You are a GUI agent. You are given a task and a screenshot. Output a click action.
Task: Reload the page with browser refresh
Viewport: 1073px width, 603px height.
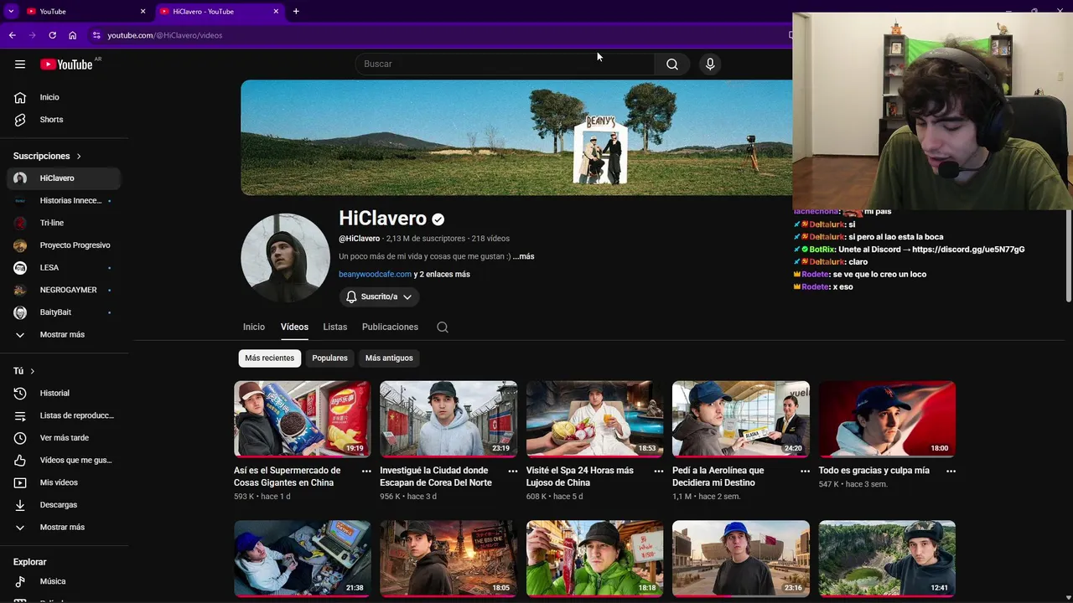(x=52, y=35)
